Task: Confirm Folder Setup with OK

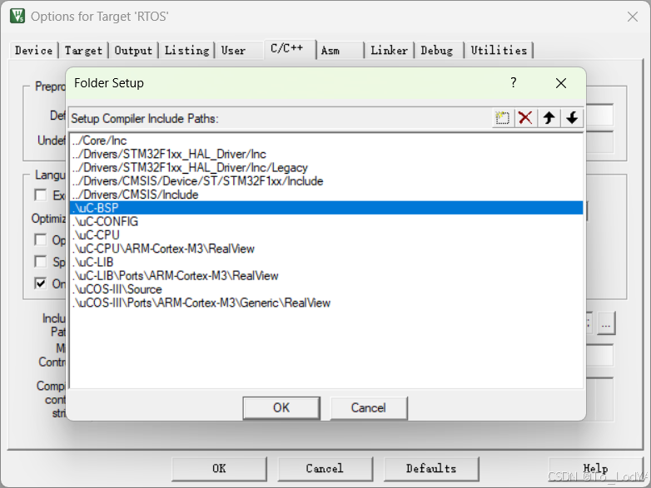Action: (281, 408)
